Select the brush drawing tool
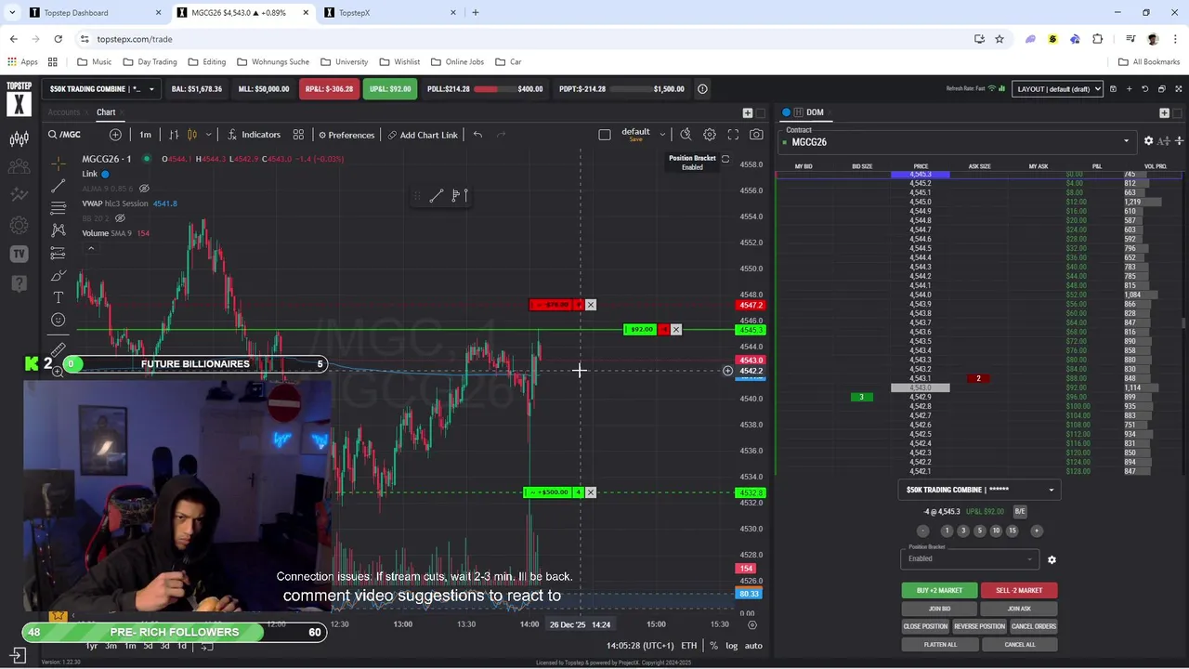 tap(59, 275)
